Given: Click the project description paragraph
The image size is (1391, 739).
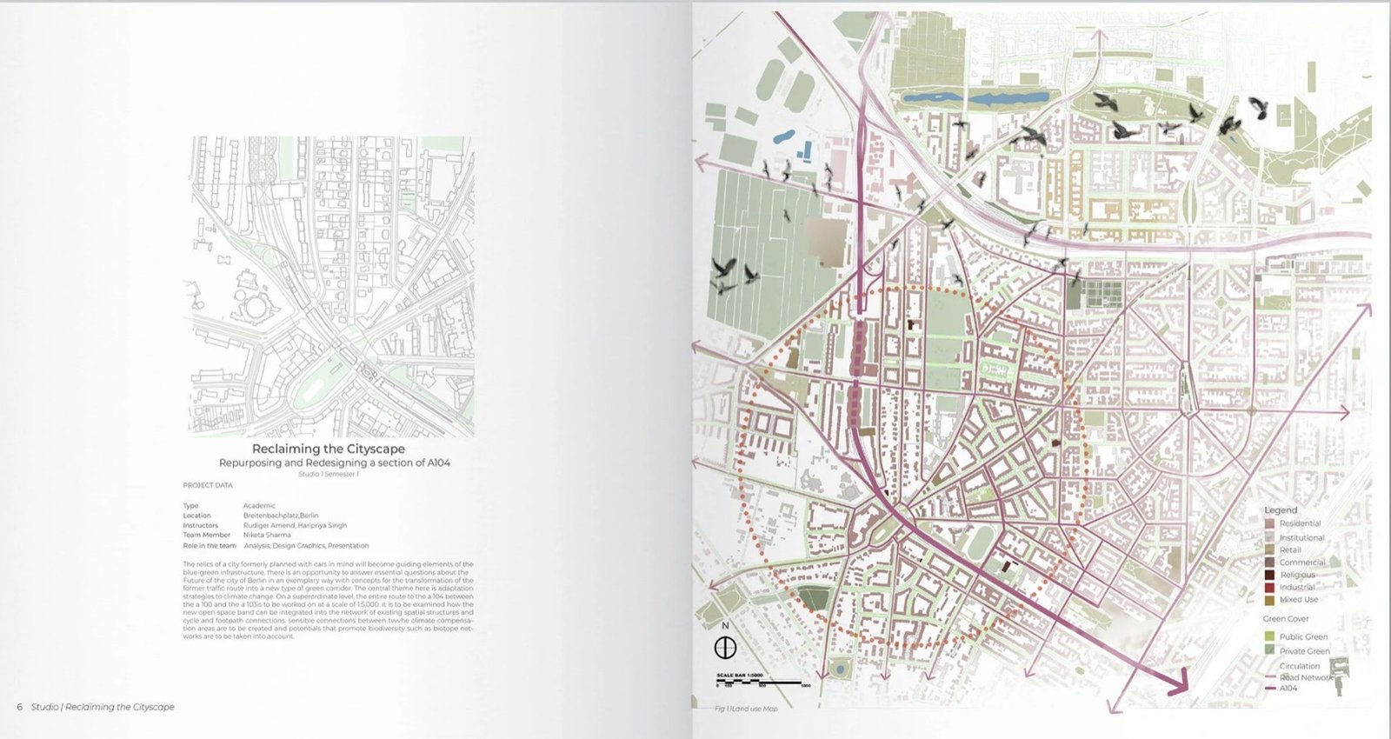Looking at the screenshot, I should click(329, 600).
